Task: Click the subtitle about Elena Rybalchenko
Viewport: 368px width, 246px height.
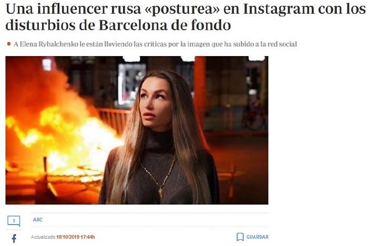Action: tap(155, 44)
